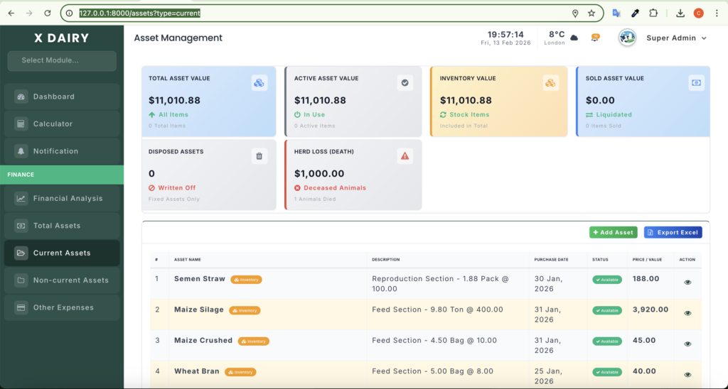Open the Select Module dropdown
The height and width of the screenshot is (389, 728).
coord(62,60)
